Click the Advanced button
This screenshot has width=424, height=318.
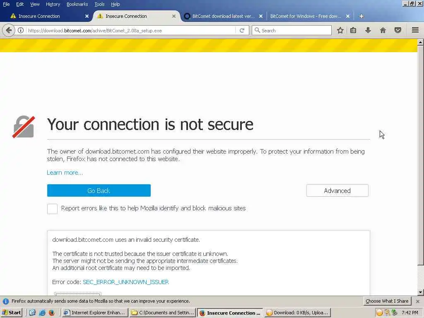(x=337, y=190)
